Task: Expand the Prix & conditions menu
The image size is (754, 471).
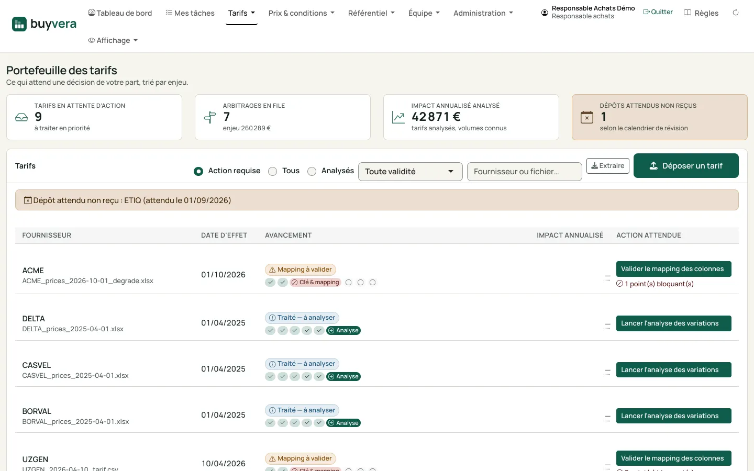Action: tap(301, 13)
